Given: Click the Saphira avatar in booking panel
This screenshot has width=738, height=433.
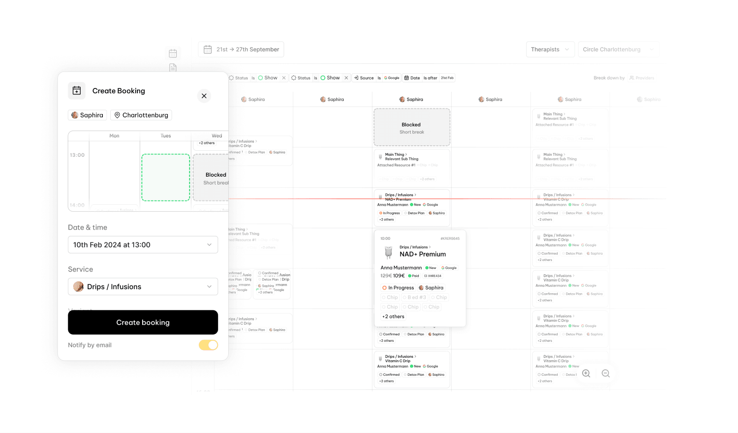Looking at the screenshot, I should (x=75, y=115).
